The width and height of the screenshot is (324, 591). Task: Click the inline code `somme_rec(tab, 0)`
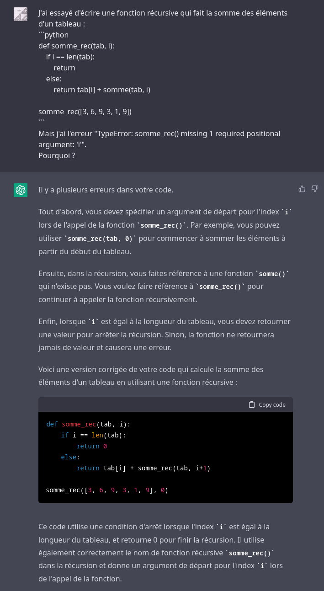pos(100,238)
